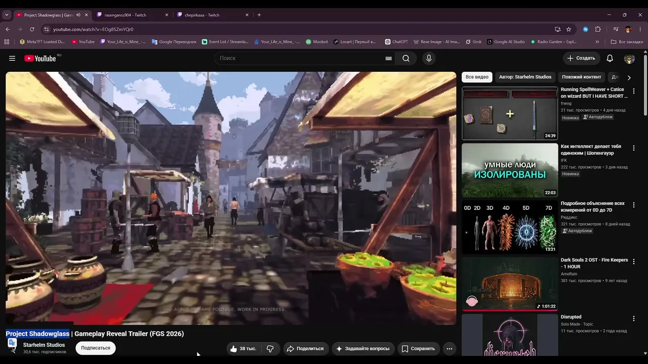The height and width of the screenshot is (364, 648).
Task: Open the Starhelm Studios channel name link
Action: (44, 345)
